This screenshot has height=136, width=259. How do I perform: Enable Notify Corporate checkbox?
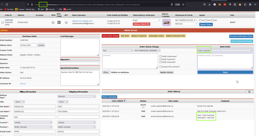160,62
